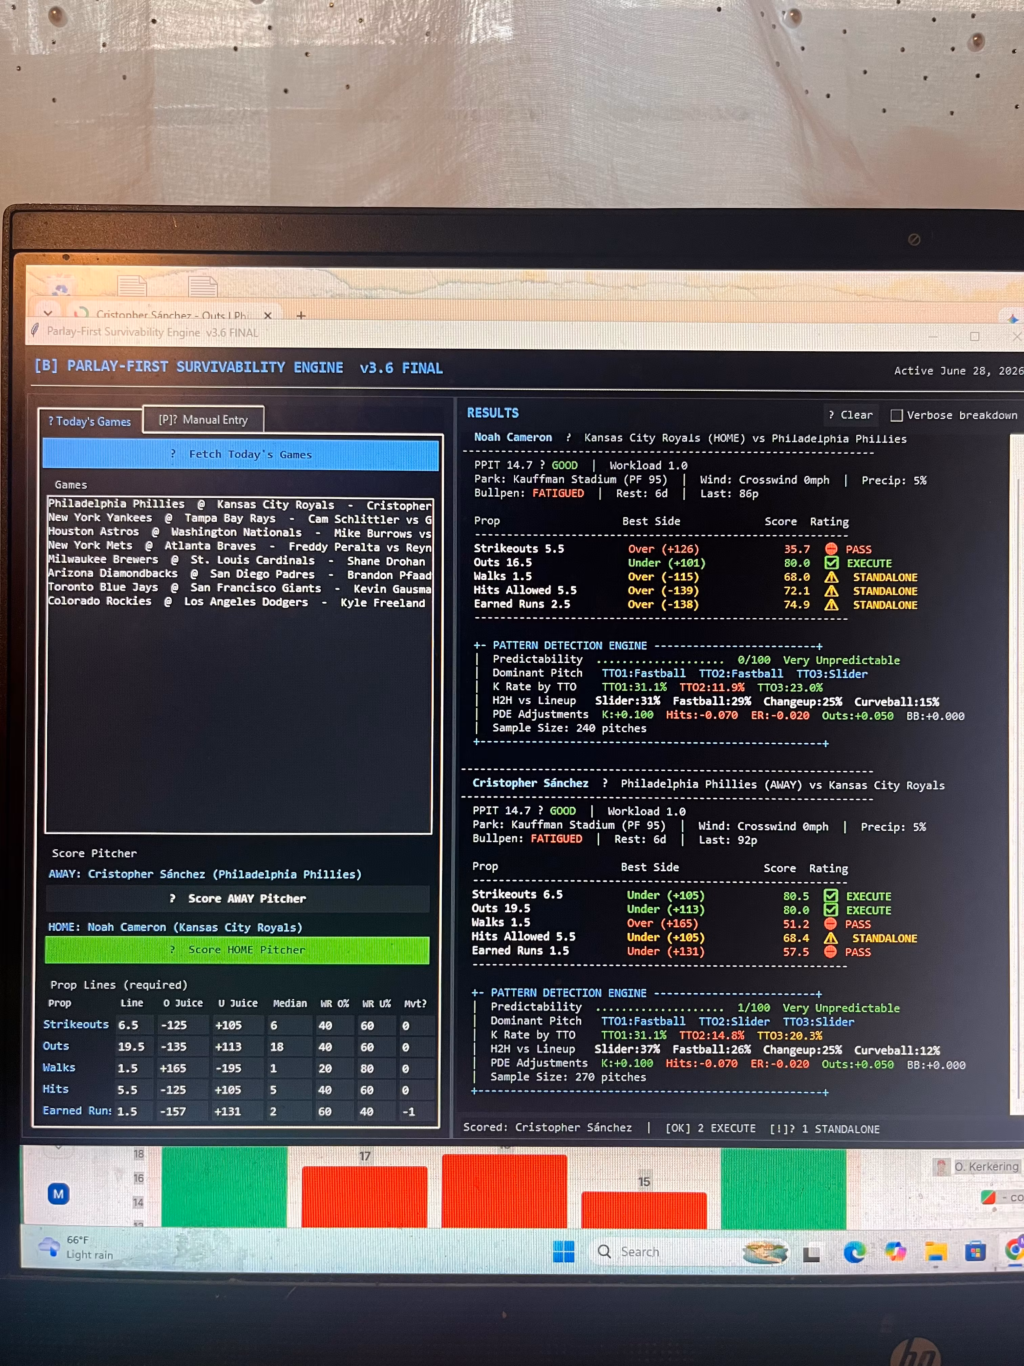Select New York Mets @ Atlanta Braves game

[x=239, y=546]
